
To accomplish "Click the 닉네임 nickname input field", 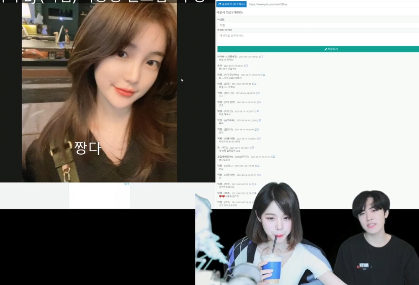I will (x=318, y=25).
